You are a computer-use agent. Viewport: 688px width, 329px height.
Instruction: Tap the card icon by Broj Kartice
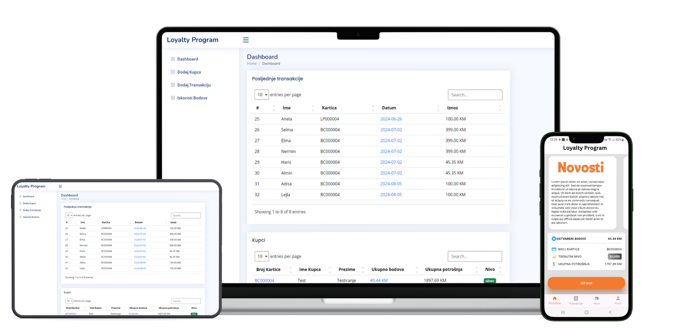[x=554, y=249]
